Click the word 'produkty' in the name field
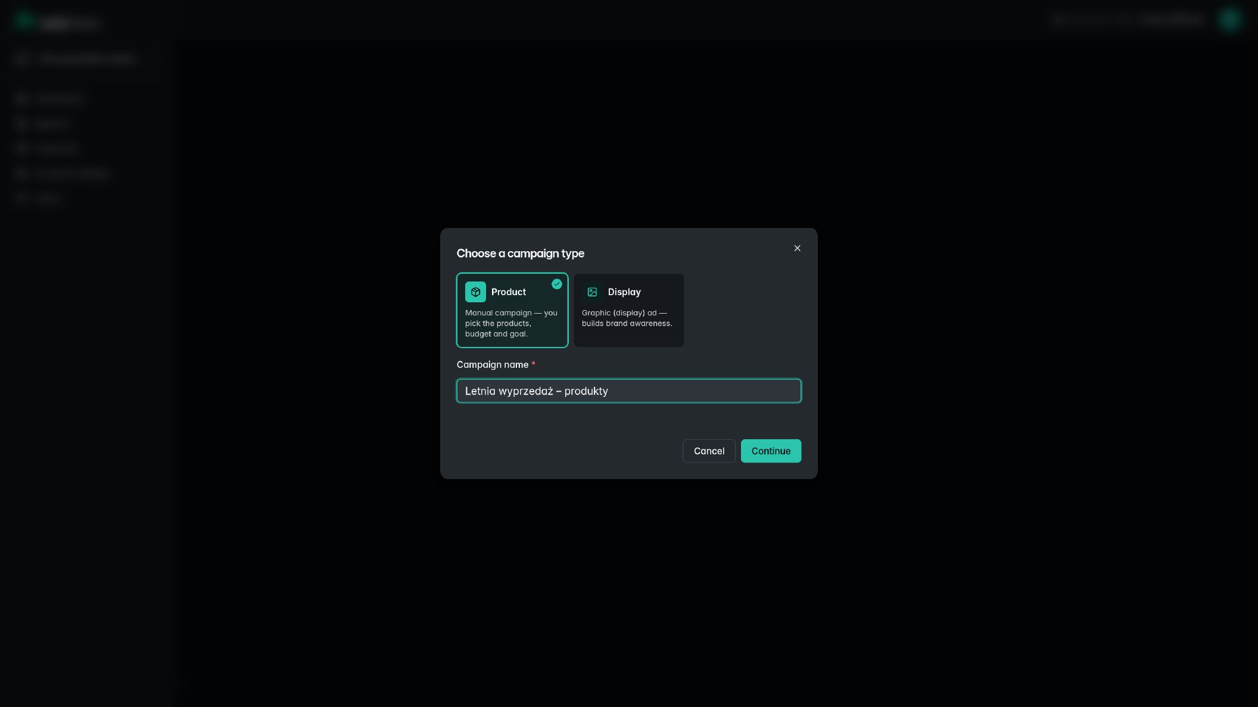1258x707 pixels. pos(586,391)
